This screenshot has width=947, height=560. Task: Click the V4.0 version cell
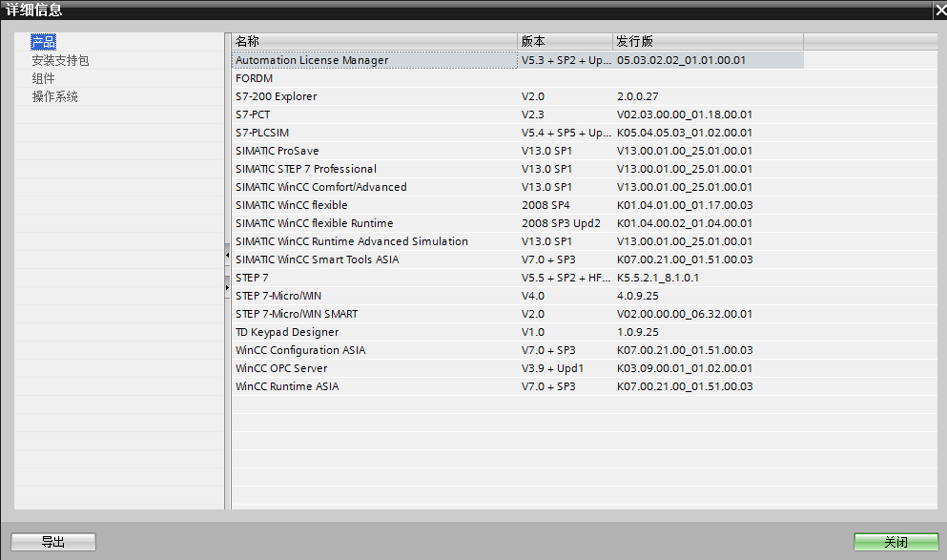coord(533,296)
